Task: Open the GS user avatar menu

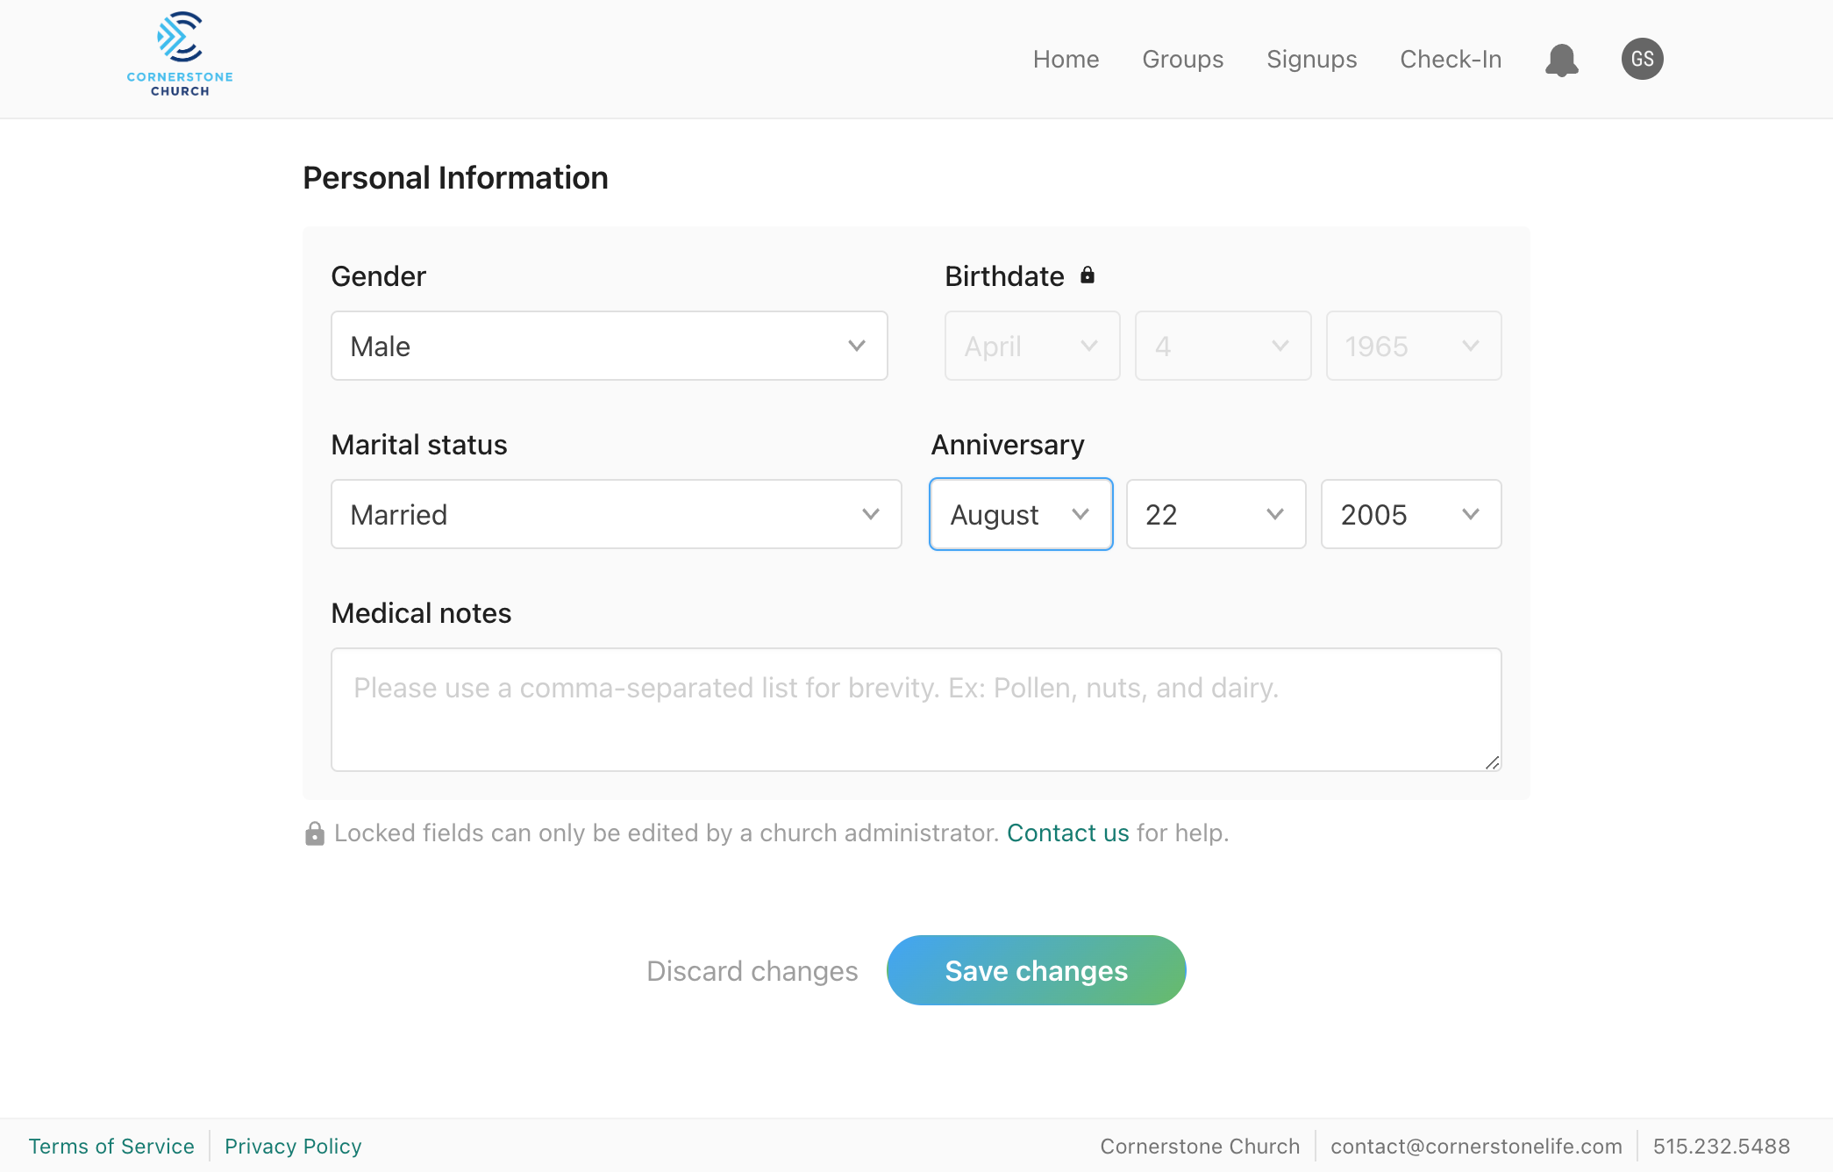Action: pos(1642,59)
